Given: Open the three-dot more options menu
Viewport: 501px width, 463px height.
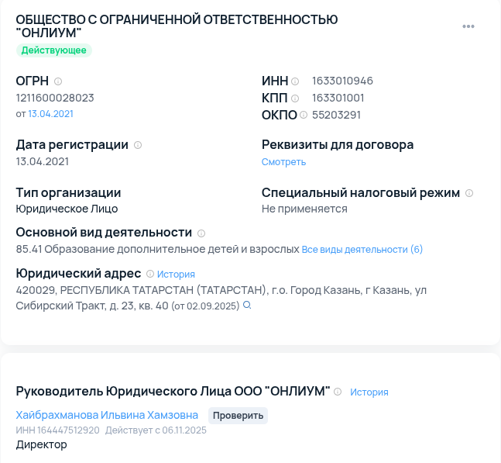Looking at the screenshot, I should (x=468, y=26).
